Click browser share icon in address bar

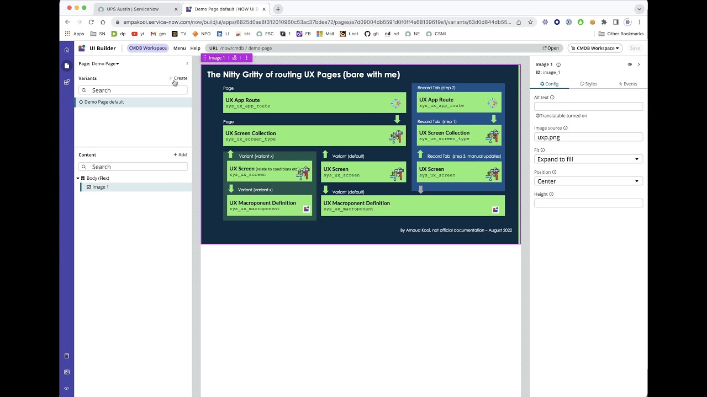click(519, 22)
